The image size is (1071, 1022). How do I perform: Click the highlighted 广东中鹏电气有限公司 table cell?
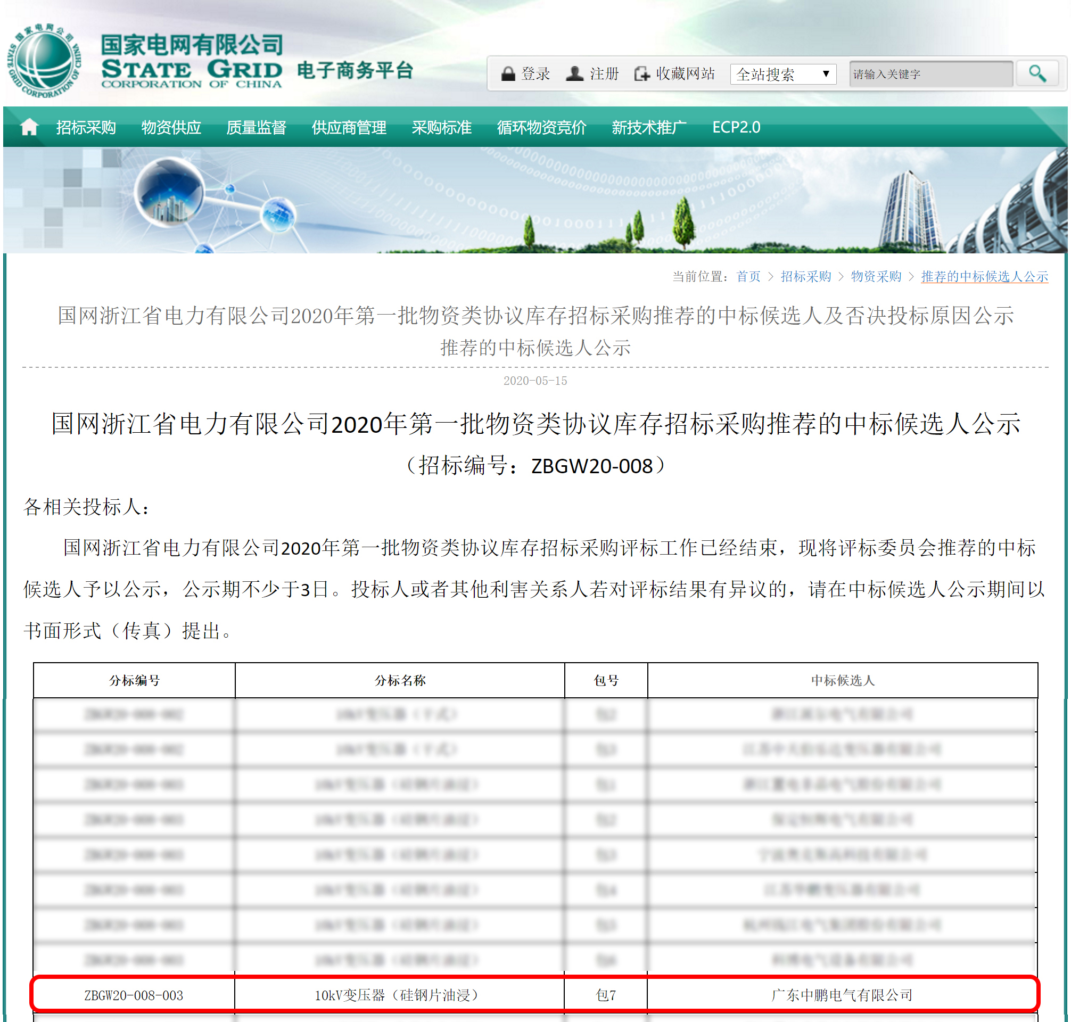pos(842,995)
